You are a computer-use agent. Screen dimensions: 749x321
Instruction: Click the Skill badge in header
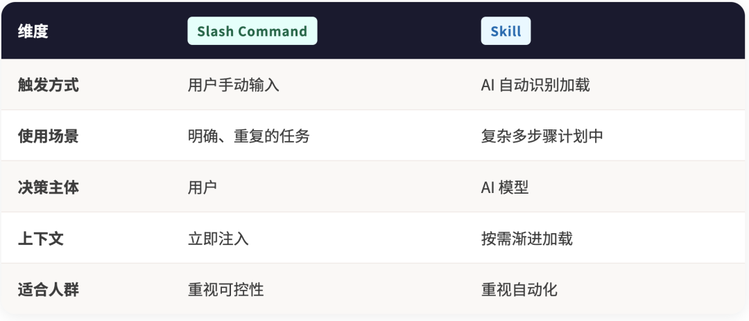[x=506, y=31]
